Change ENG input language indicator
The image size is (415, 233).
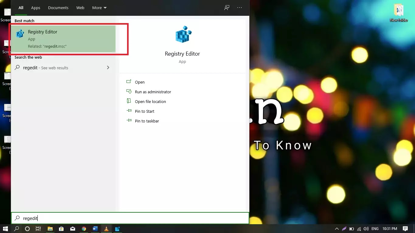click(x=375, y=229)
